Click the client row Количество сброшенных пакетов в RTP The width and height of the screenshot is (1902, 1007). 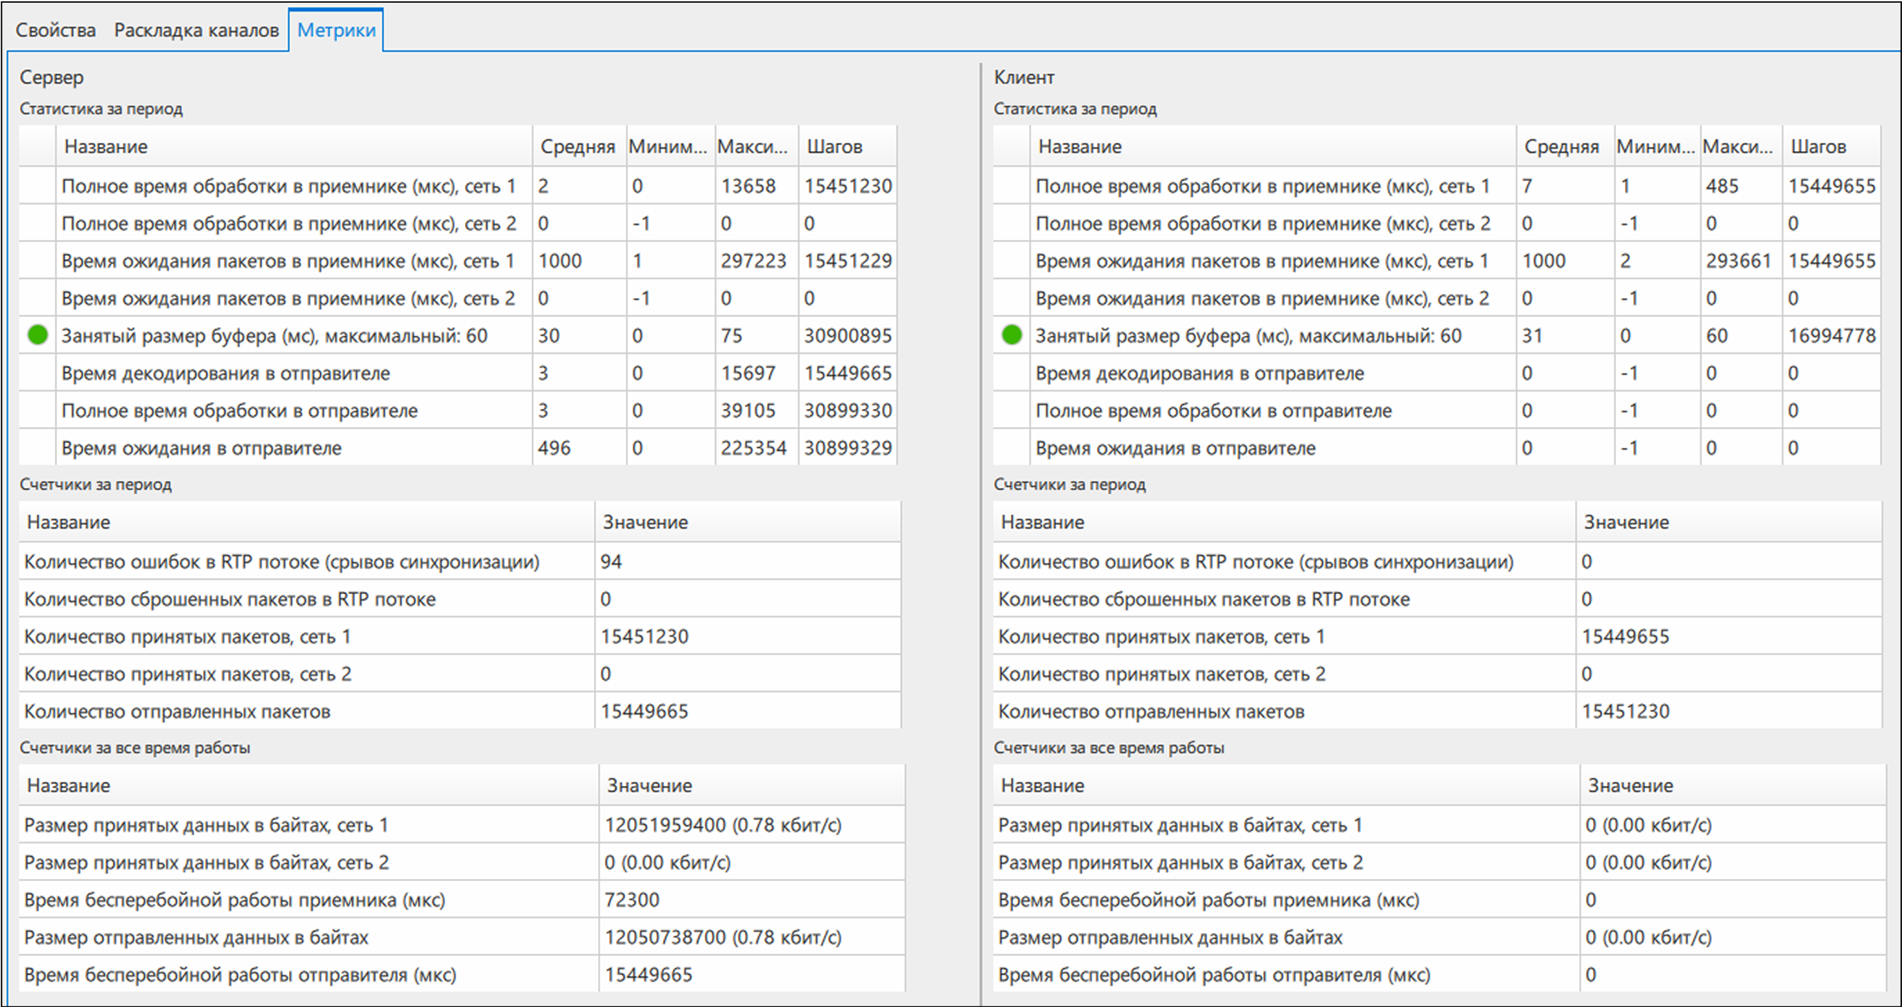coord(1437,599)
